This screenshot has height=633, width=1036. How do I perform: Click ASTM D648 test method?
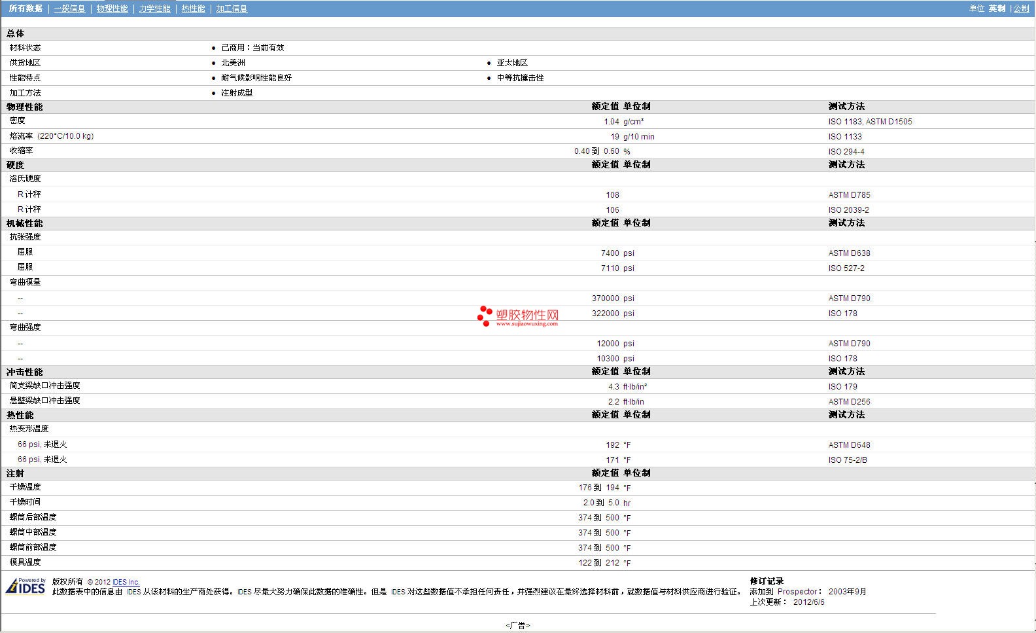[849, 445]
